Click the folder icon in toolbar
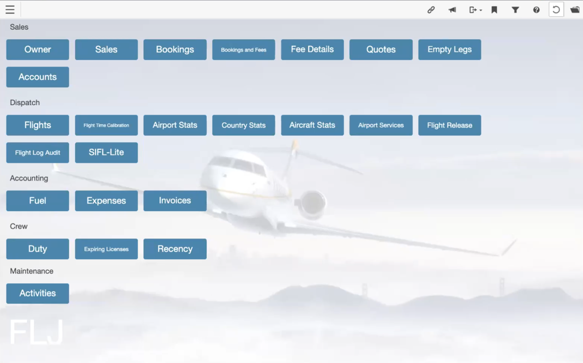Image resolution: width=583 pixels, height=363 pixels. (x=575, y=10)
